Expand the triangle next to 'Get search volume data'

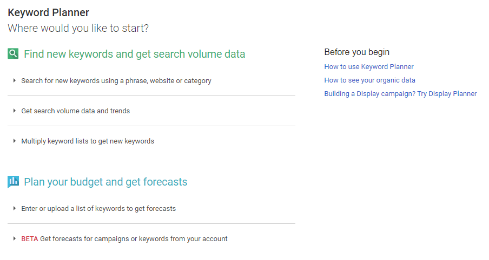pos(15,111)
